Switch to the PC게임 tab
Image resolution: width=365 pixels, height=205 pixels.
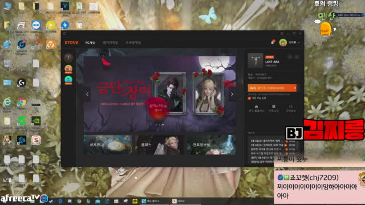coord(90,43)
